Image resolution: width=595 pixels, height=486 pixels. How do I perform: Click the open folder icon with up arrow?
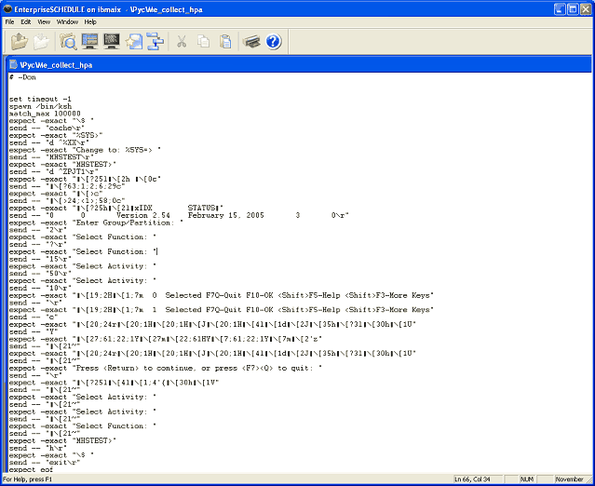[x=20, y=41]
